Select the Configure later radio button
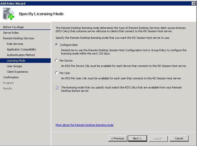This screenshot has height=146, width=197. click(x=57, y=45)
